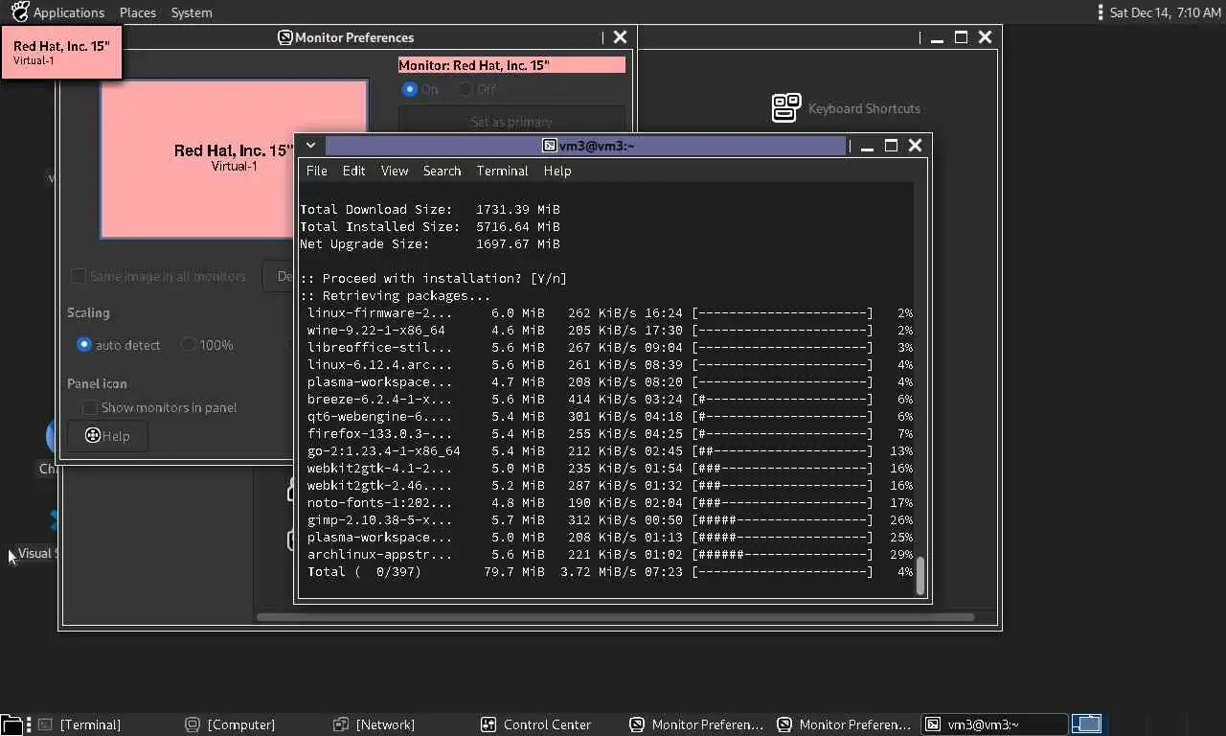Close the Control Center window
Screen dimensions: 1226x736
[x=985, y=37]
